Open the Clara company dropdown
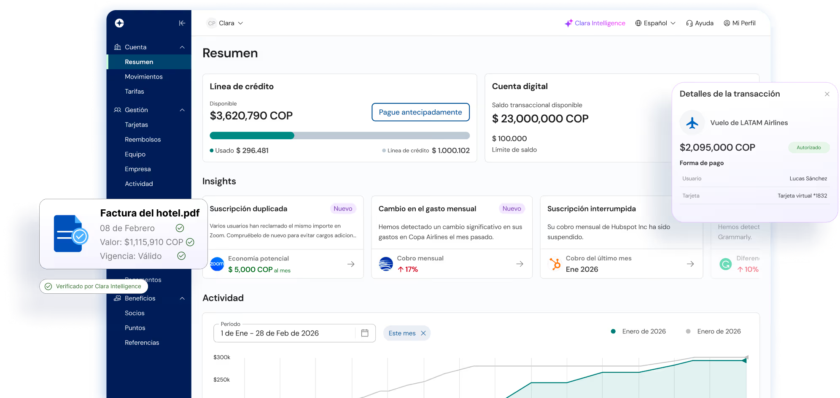Screen dimensions: 840x398 pyautogui.click(x=225, y=23)
